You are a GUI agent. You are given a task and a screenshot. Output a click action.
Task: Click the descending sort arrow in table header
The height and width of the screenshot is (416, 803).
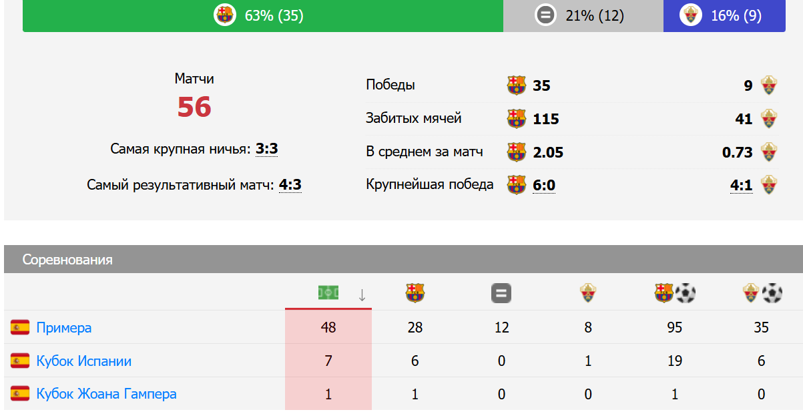(x=362, y=294)
